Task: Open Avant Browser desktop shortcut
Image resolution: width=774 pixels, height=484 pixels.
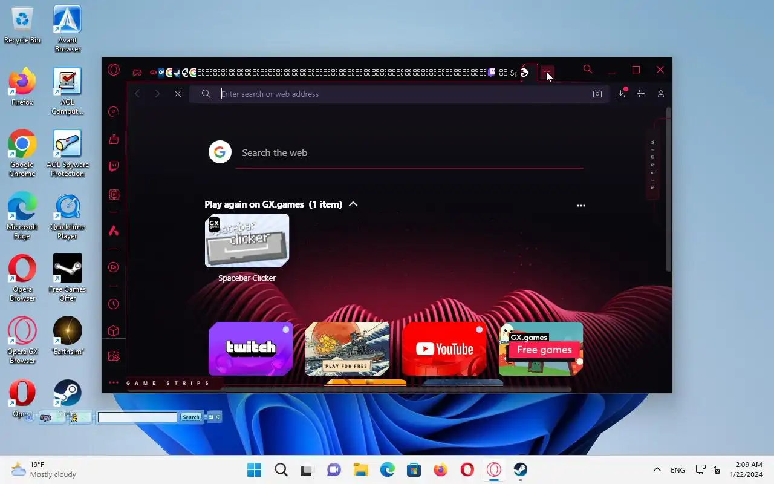Action: tap(68, 29)
